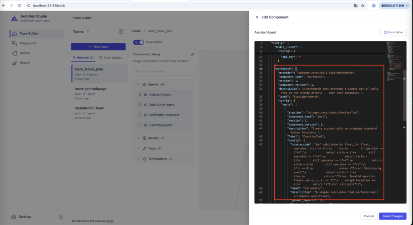Click the browser back arrow
Viewport: 413px width, 225px height.
(3, 6)
